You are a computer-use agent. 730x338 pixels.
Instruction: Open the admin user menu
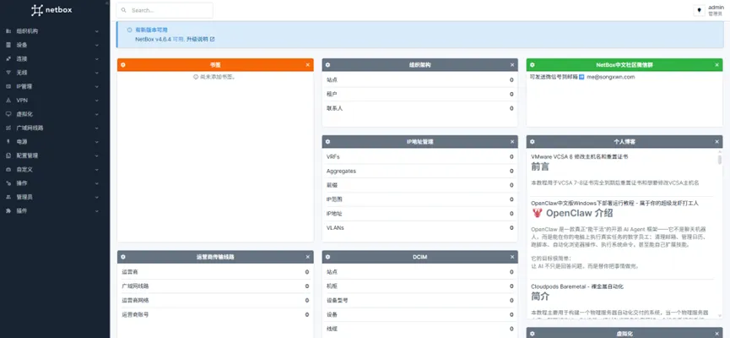[716, 10]
